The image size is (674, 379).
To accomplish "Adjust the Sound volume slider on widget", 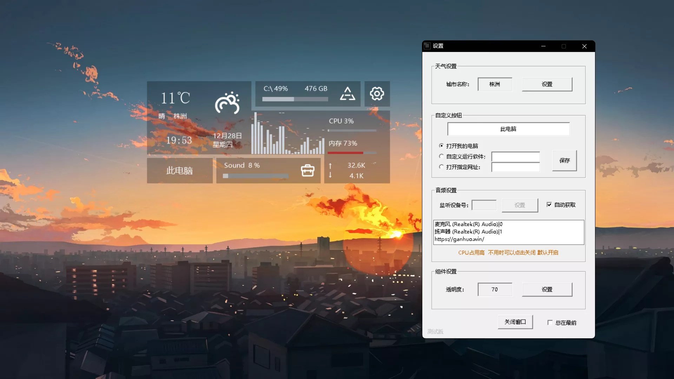I will tap(256, 176).
